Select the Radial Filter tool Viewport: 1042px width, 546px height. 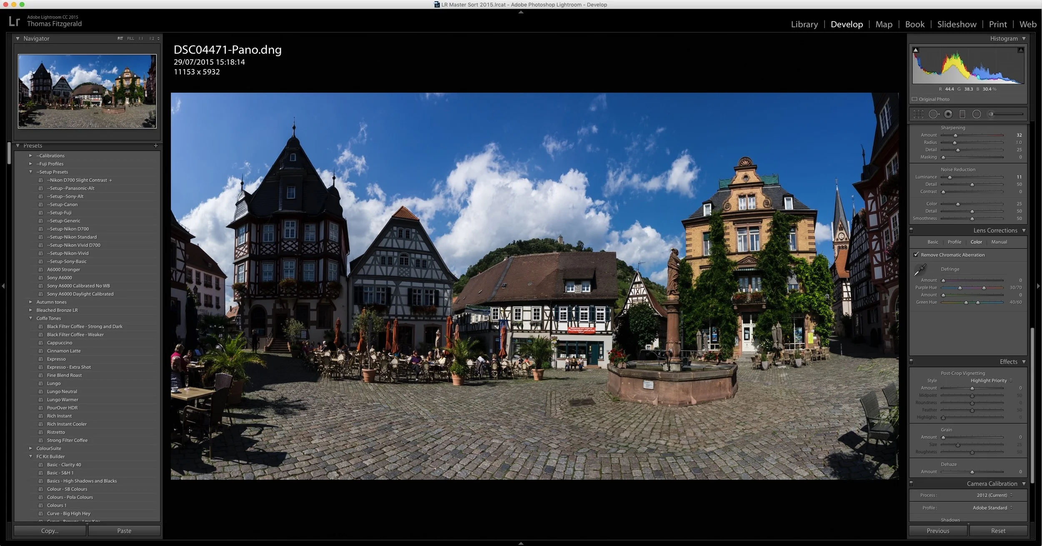click(x=976, y=114)
